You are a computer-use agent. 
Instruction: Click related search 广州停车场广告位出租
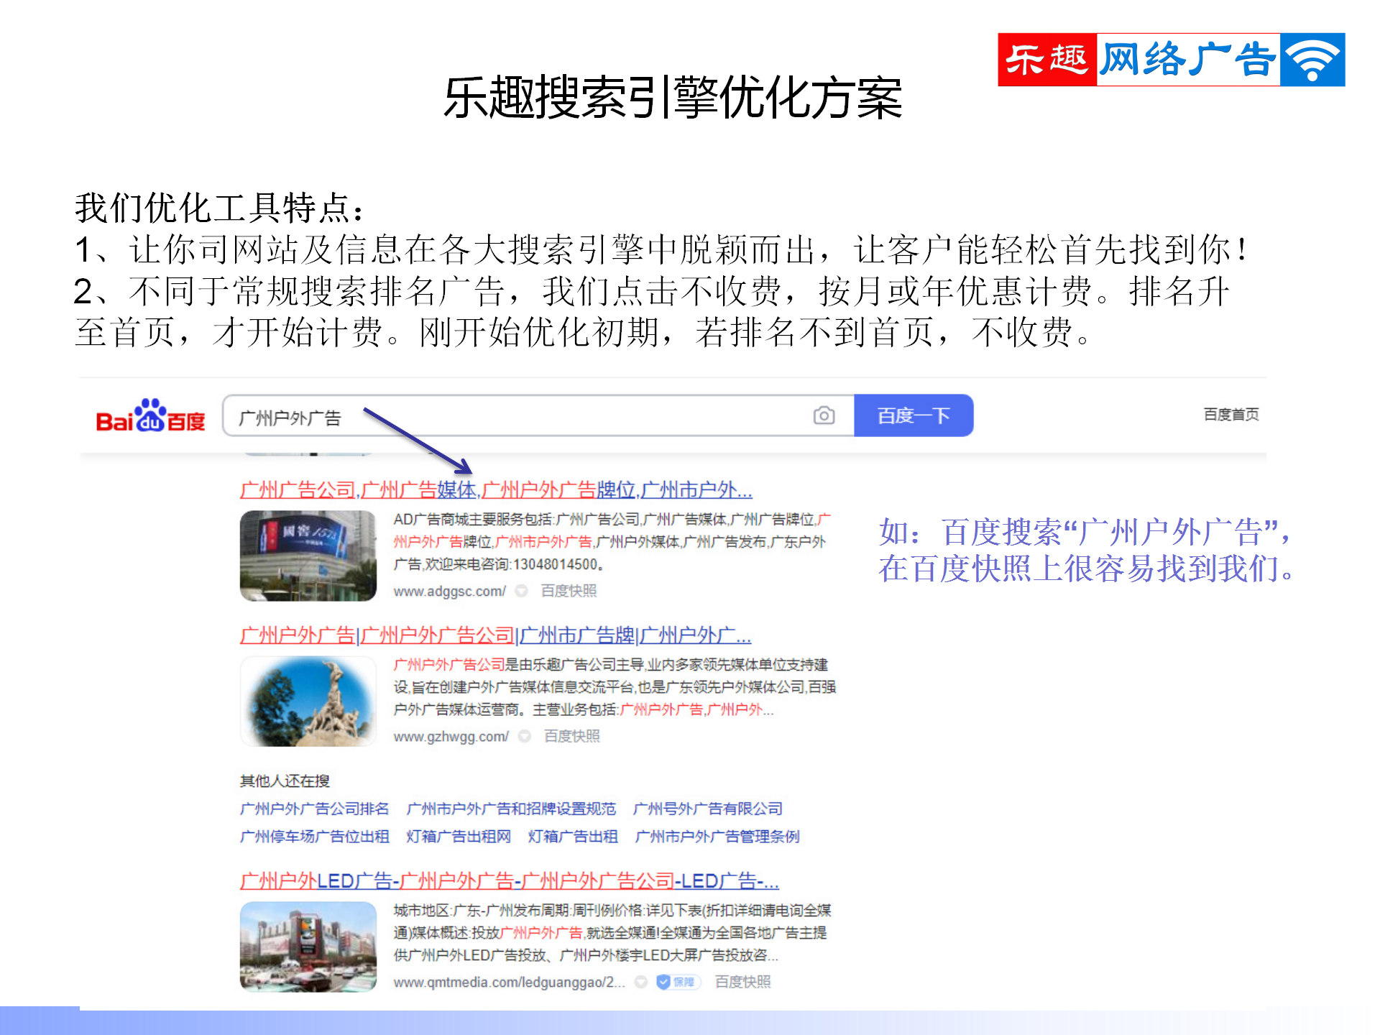pyautogui.click(x=314, y=837)
